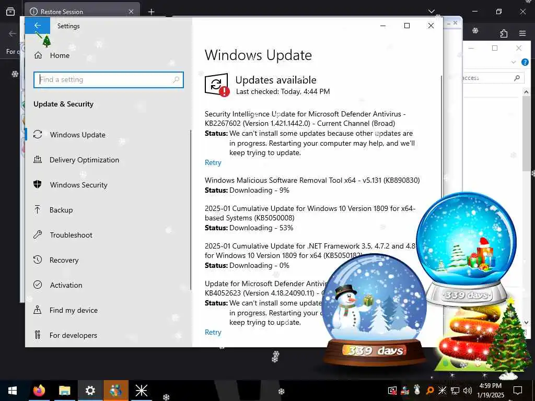Click the snowman tray icon

click(x=417, y=390)
